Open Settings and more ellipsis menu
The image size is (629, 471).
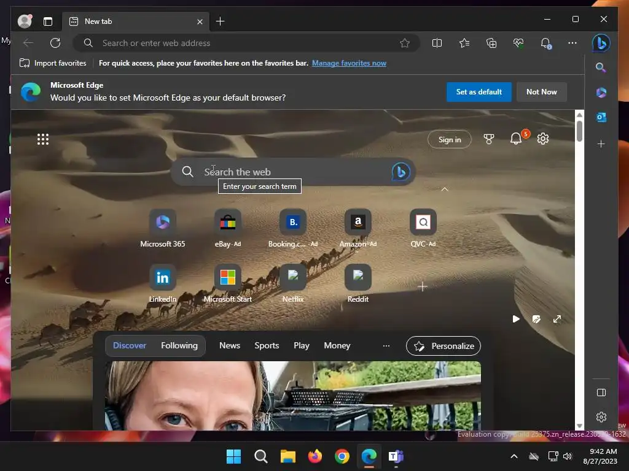[x=572, y=43]
